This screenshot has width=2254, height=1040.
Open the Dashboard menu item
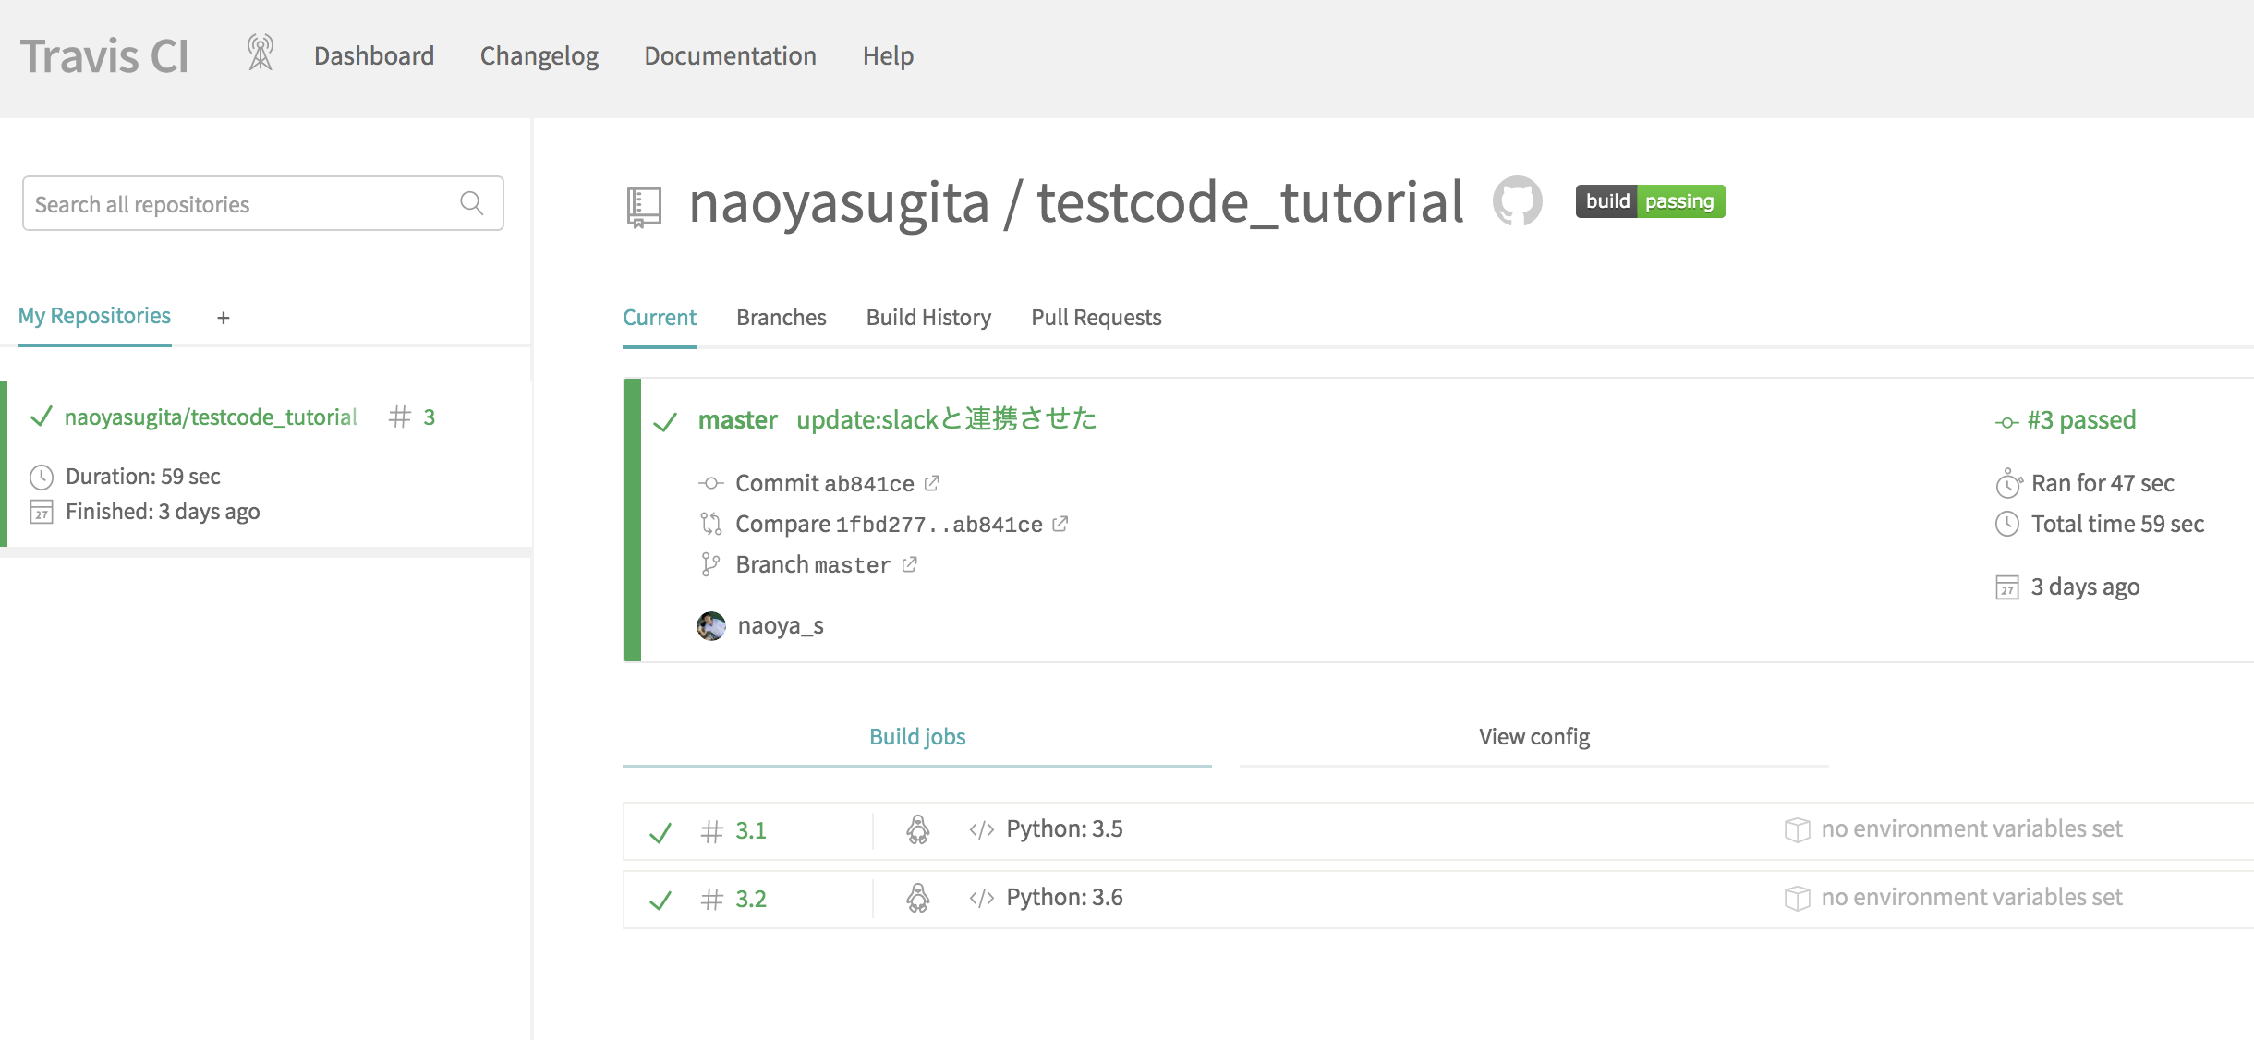point(373,56)
